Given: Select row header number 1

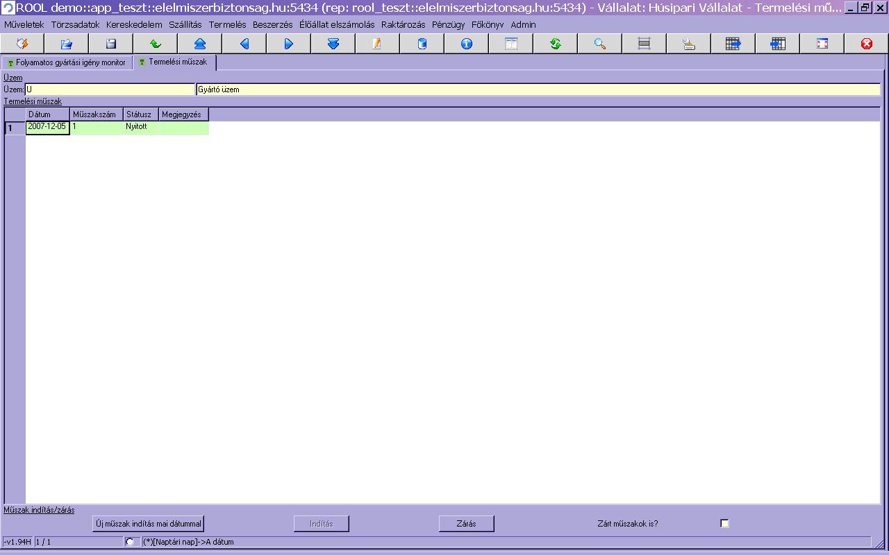Looking at the screenshot, I should click(x=15, y=128).
